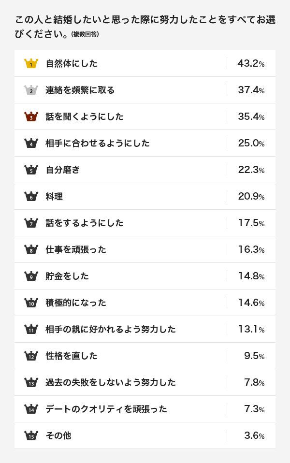Click the rank 4 crown icon

click(31, 143)
